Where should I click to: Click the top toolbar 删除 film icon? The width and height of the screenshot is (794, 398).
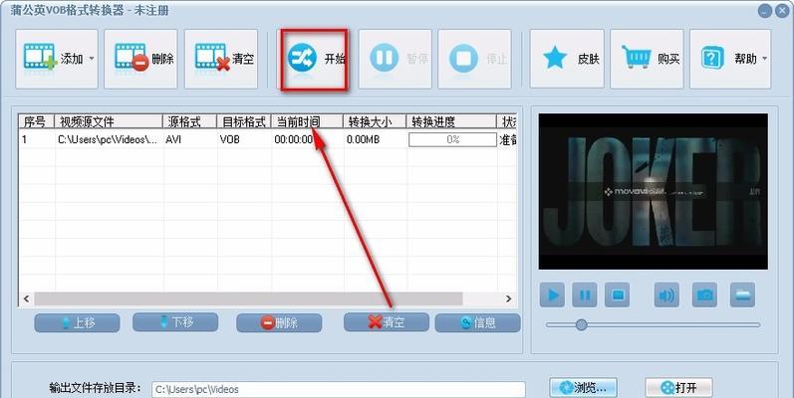[x=132, y=57]
